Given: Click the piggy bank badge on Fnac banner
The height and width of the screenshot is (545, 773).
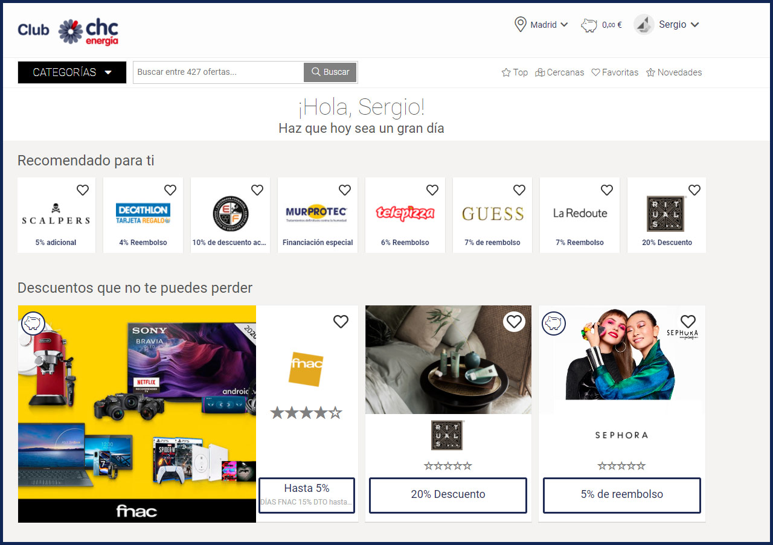Looking at the screenshot, I should click(x=33, y=323).
